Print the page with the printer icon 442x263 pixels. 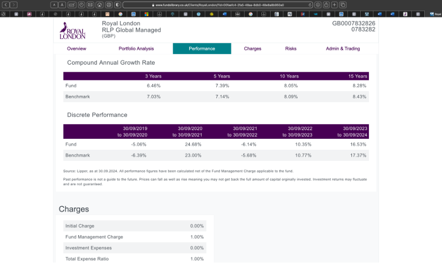[x=109, y=5]
